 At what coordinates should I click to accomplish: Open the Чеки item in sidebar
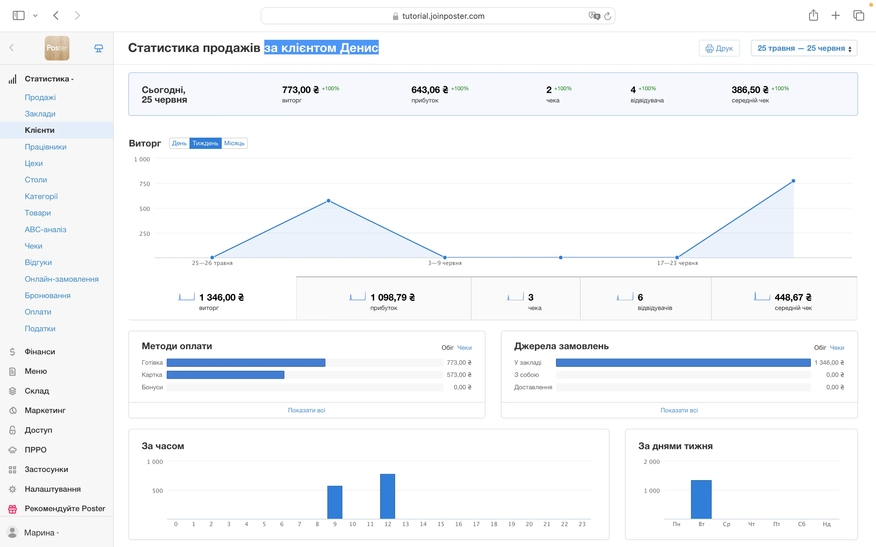pos(33,246)
